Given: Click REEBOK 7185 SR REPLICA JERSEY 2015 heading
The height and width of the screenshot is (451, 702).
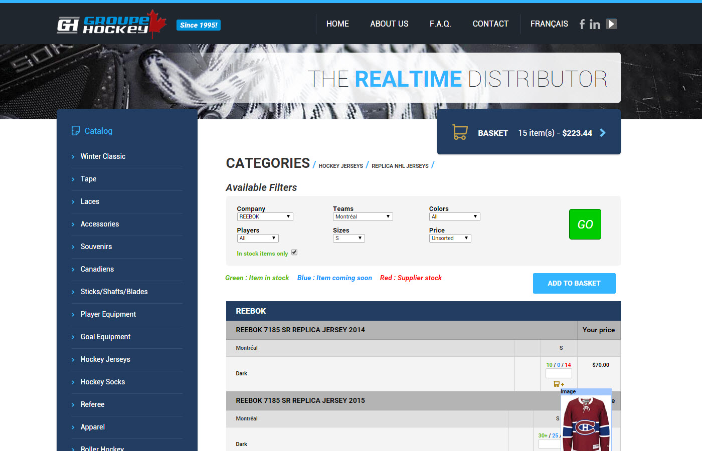Looking at the screenshot, I should [300, 400].
